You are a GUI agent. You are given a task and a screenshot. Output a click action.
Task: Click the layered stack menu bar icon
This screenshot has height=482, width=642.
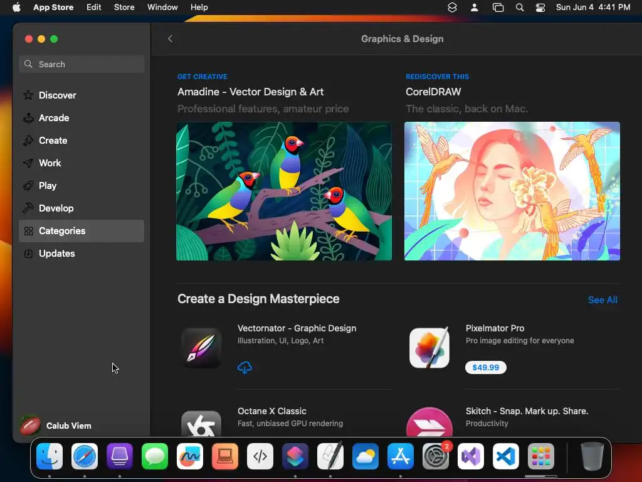pyautogui.click(x=452, y=8)
